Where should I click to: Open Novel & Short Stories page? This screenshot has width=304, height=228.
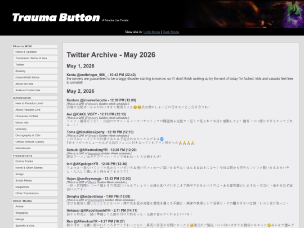point(35,168)
